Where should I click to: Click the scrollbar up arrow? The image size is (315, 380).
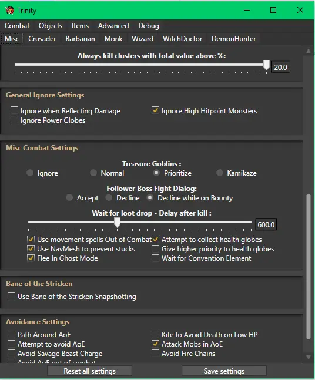pyautogui.click(x=308, y=51)
